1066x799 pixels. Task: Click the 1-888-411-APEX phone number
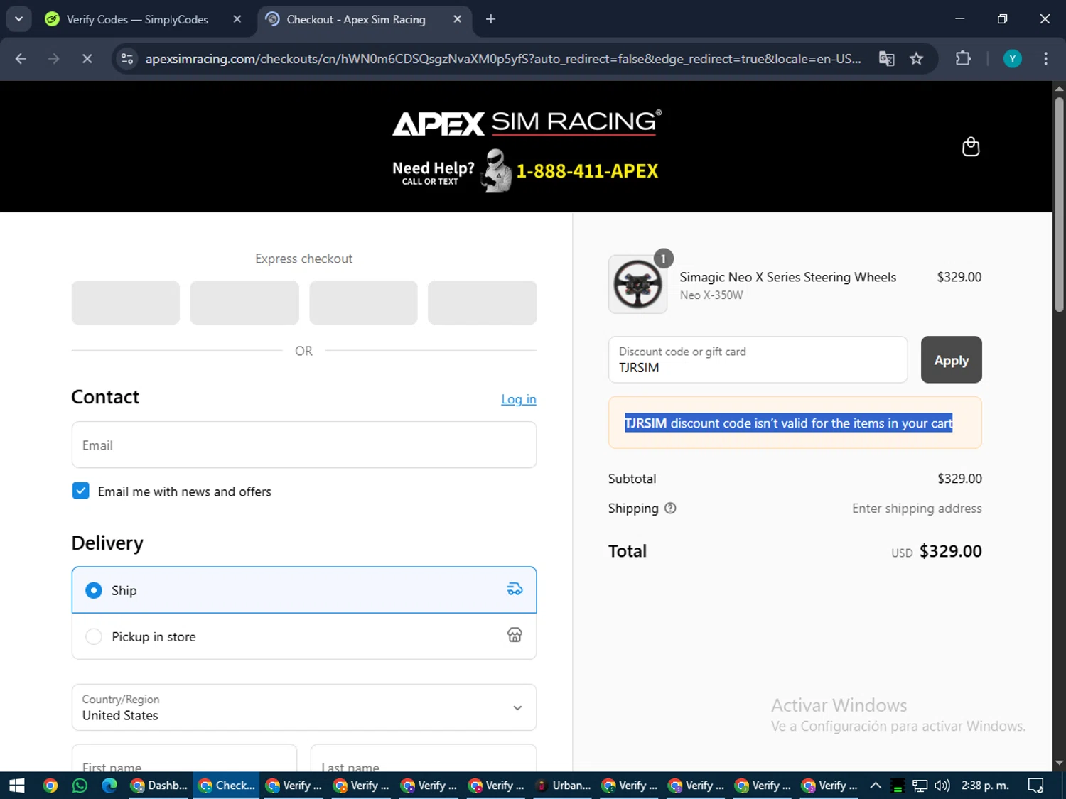coord(587,171)
